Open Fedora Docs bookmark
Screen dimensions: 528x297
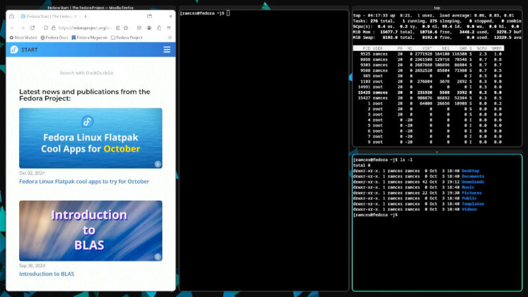(54, 38)
